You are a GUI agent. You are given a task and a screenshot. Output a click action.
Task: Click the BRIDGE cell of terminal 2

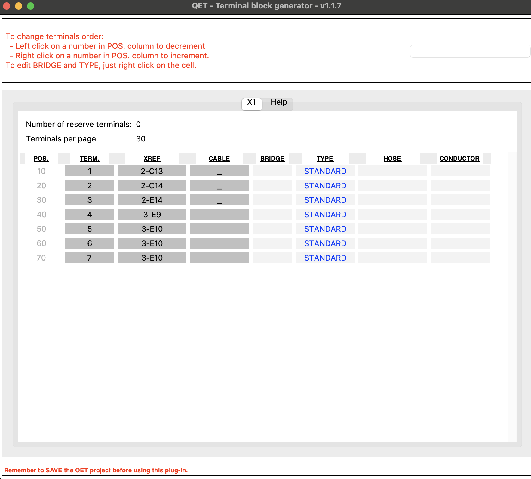pos(272,186)
